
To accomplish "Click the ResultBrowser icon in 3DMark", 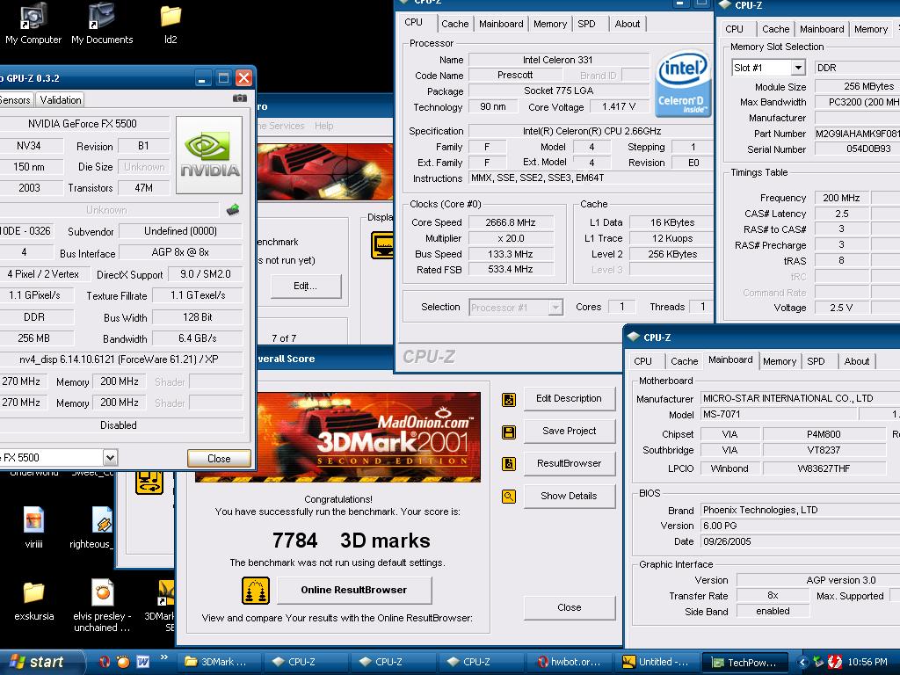I will point(509,464).
